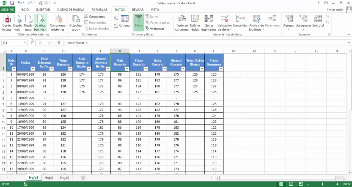
Task: Open the FÓRMULAS tab
Action: tap(100, 10)
